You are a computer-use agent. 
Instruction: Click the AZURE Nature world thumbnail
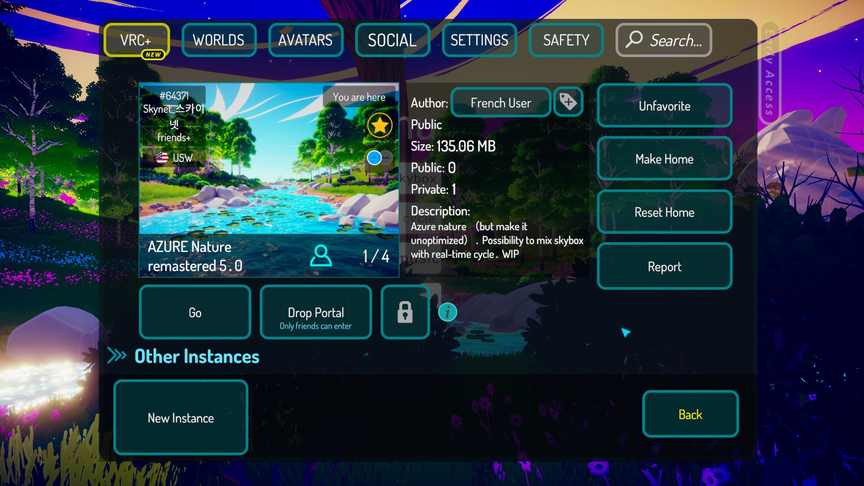[269, 180]
